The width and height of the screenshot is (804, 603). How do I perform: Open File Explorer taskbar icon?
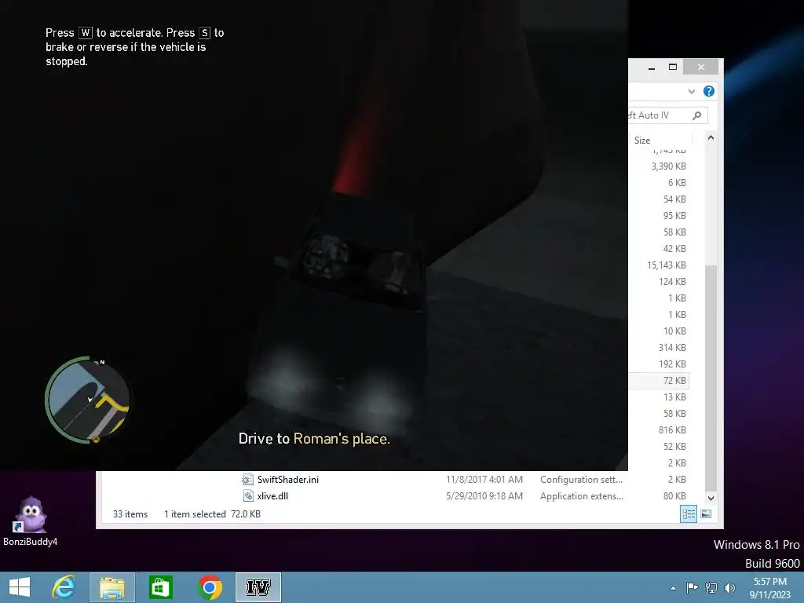pyautogui.click(x=112, y=587)
